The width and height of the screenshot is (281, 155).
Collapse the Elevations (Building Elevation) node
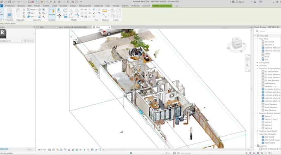pyautogui.click(x=257, y=68)
